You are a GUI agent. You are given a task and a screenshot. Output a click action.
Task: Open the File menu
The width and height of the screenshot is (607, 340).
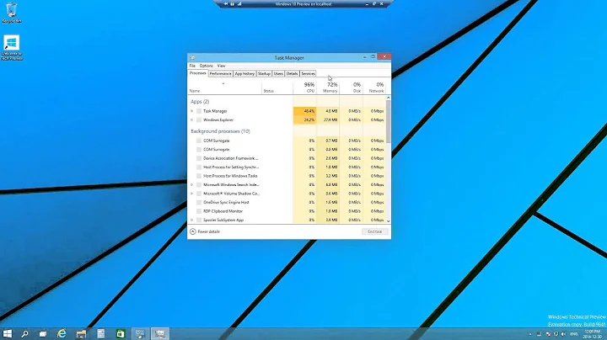[192, 66]
